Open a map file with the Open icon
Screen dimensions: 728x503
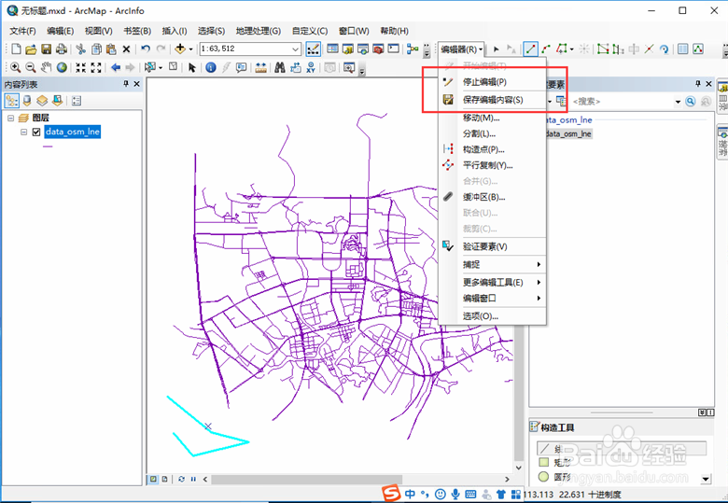tap(31, 49)
